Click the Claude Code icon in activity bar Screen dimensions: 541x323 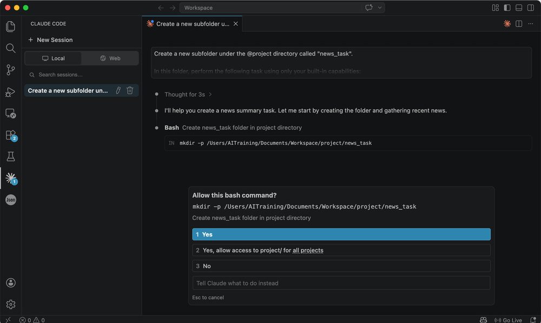point(10,178)
